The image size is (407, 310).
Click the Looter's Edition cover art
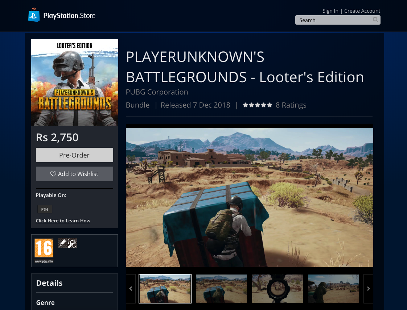(75, 83)
